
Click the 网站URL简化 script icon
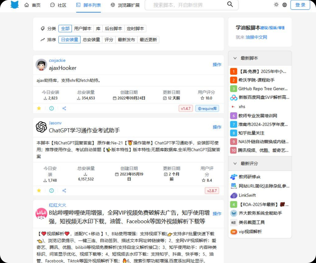coord(234,186)
